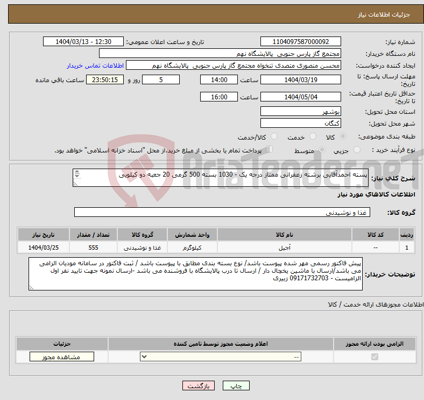
Task: Click the resize handle of description box
Action: (75, 184)
